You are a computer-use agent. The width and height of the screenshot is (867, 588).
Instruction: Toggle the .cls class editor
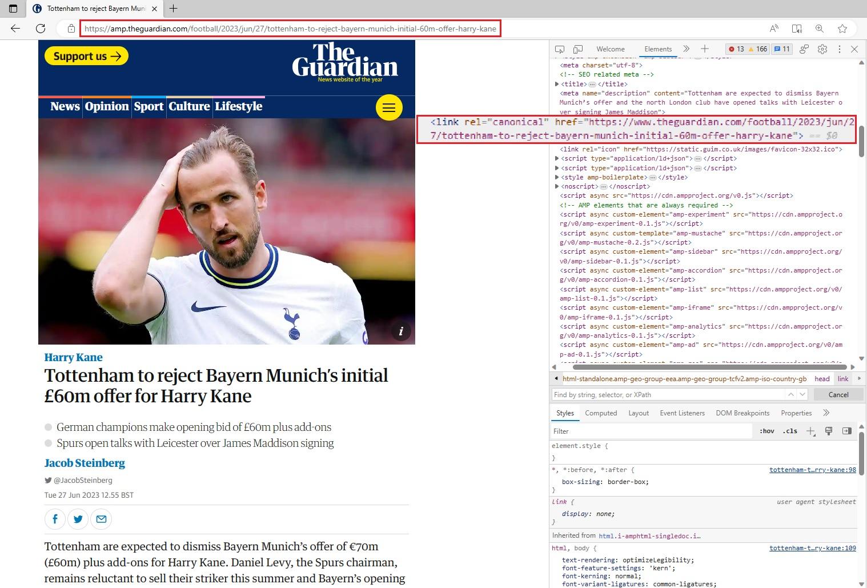[x=790, y=431]
